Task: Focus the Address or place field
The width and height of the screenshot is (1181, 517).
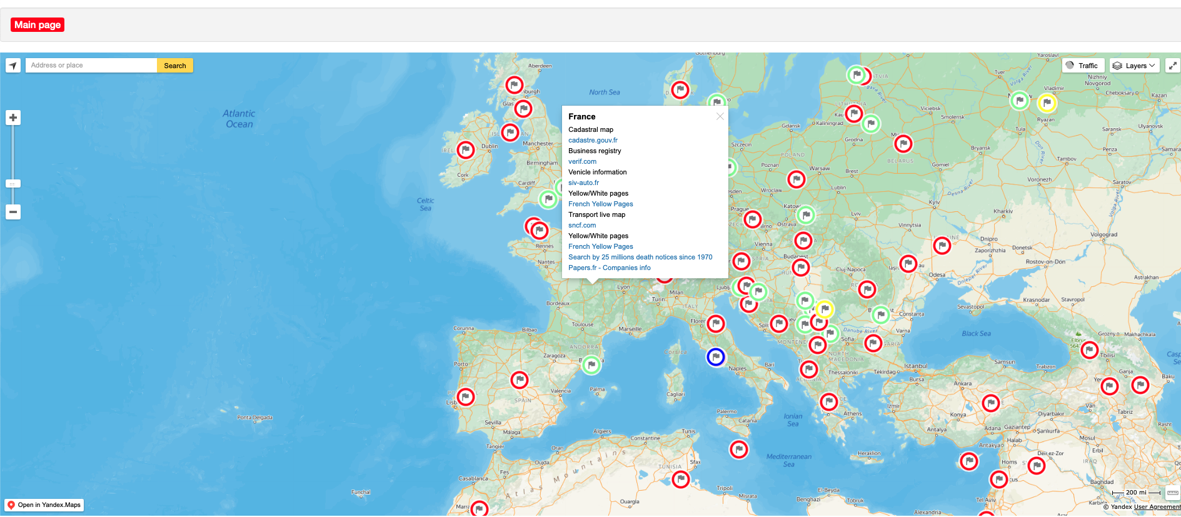Action: click(x=91, y=66)
